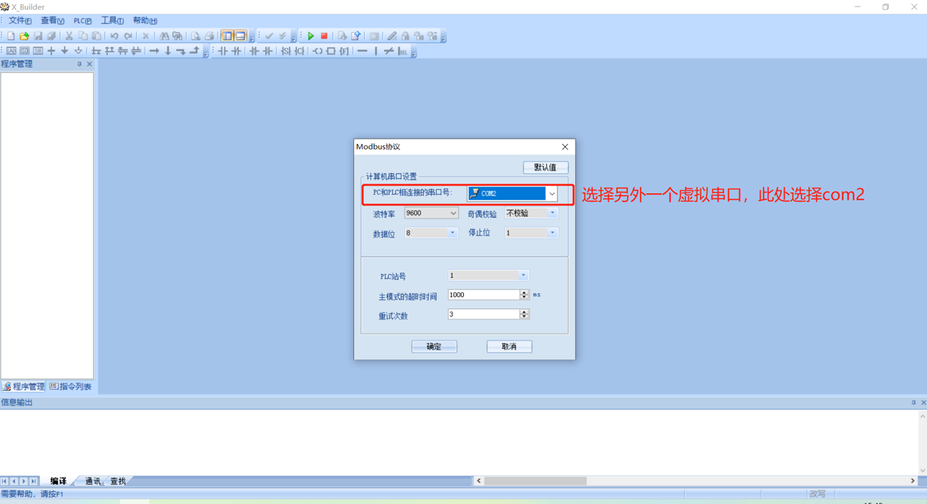Confirm with the 确定 button
Screen dimensions: 927x504
click(x=434, y=346)
